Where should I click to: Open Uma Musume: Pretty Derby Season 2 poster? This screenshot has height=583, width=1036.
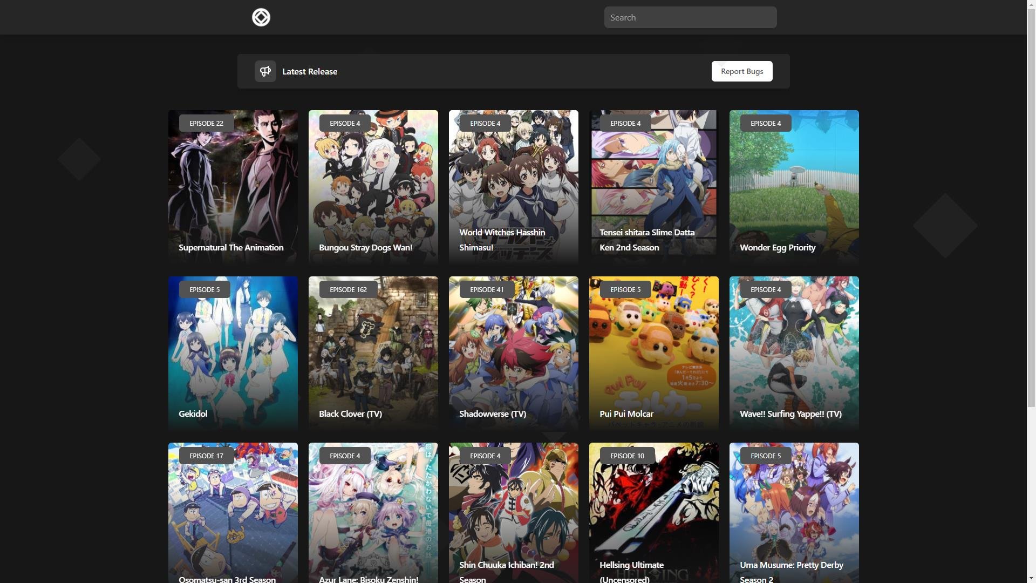[794, 513]
